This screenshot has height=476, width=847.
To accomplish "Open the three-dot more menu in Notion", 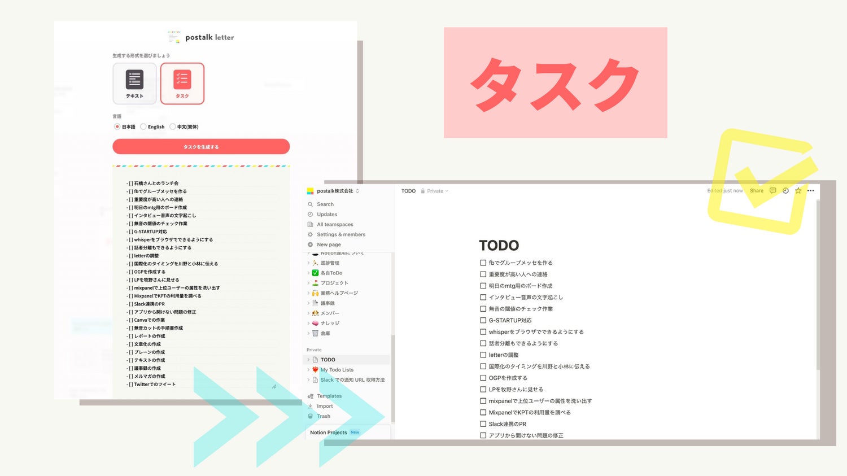I will (811, 191).
